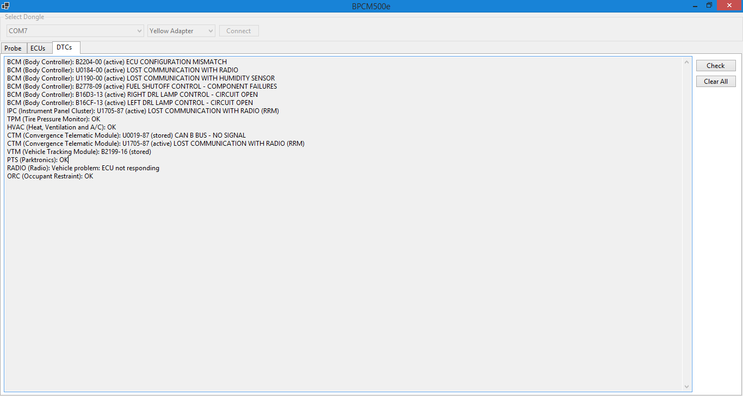Image resolution: width=743 pixels, height=396 pixels.
Task: Click the FUEL SHUTOFF CONTROL fault line
Action: click(x=142, y=86)
